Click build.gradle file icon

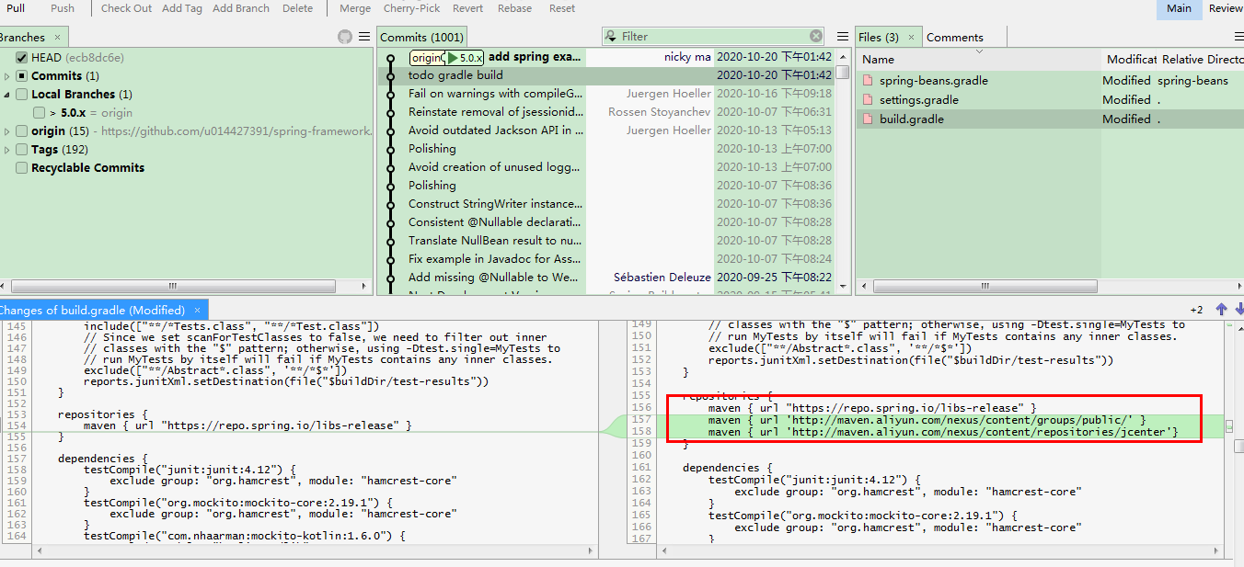point(868,119)
